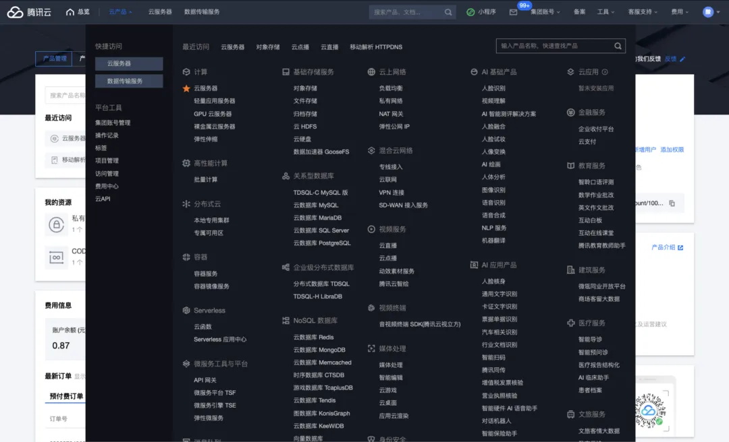The image size is (729, 442).
Task: Open 云API platform tool
Action: [x=103, y=199]
